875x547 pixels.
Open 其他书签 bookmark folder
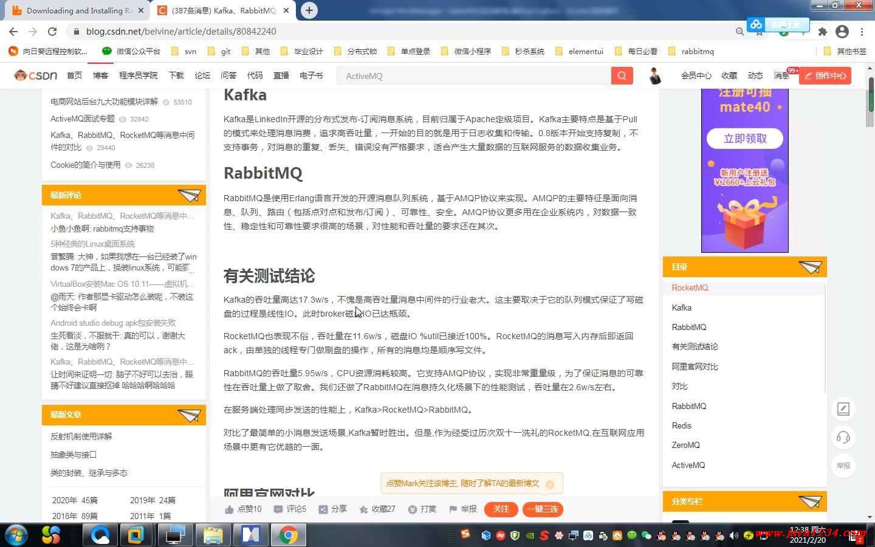coord(845,51)
